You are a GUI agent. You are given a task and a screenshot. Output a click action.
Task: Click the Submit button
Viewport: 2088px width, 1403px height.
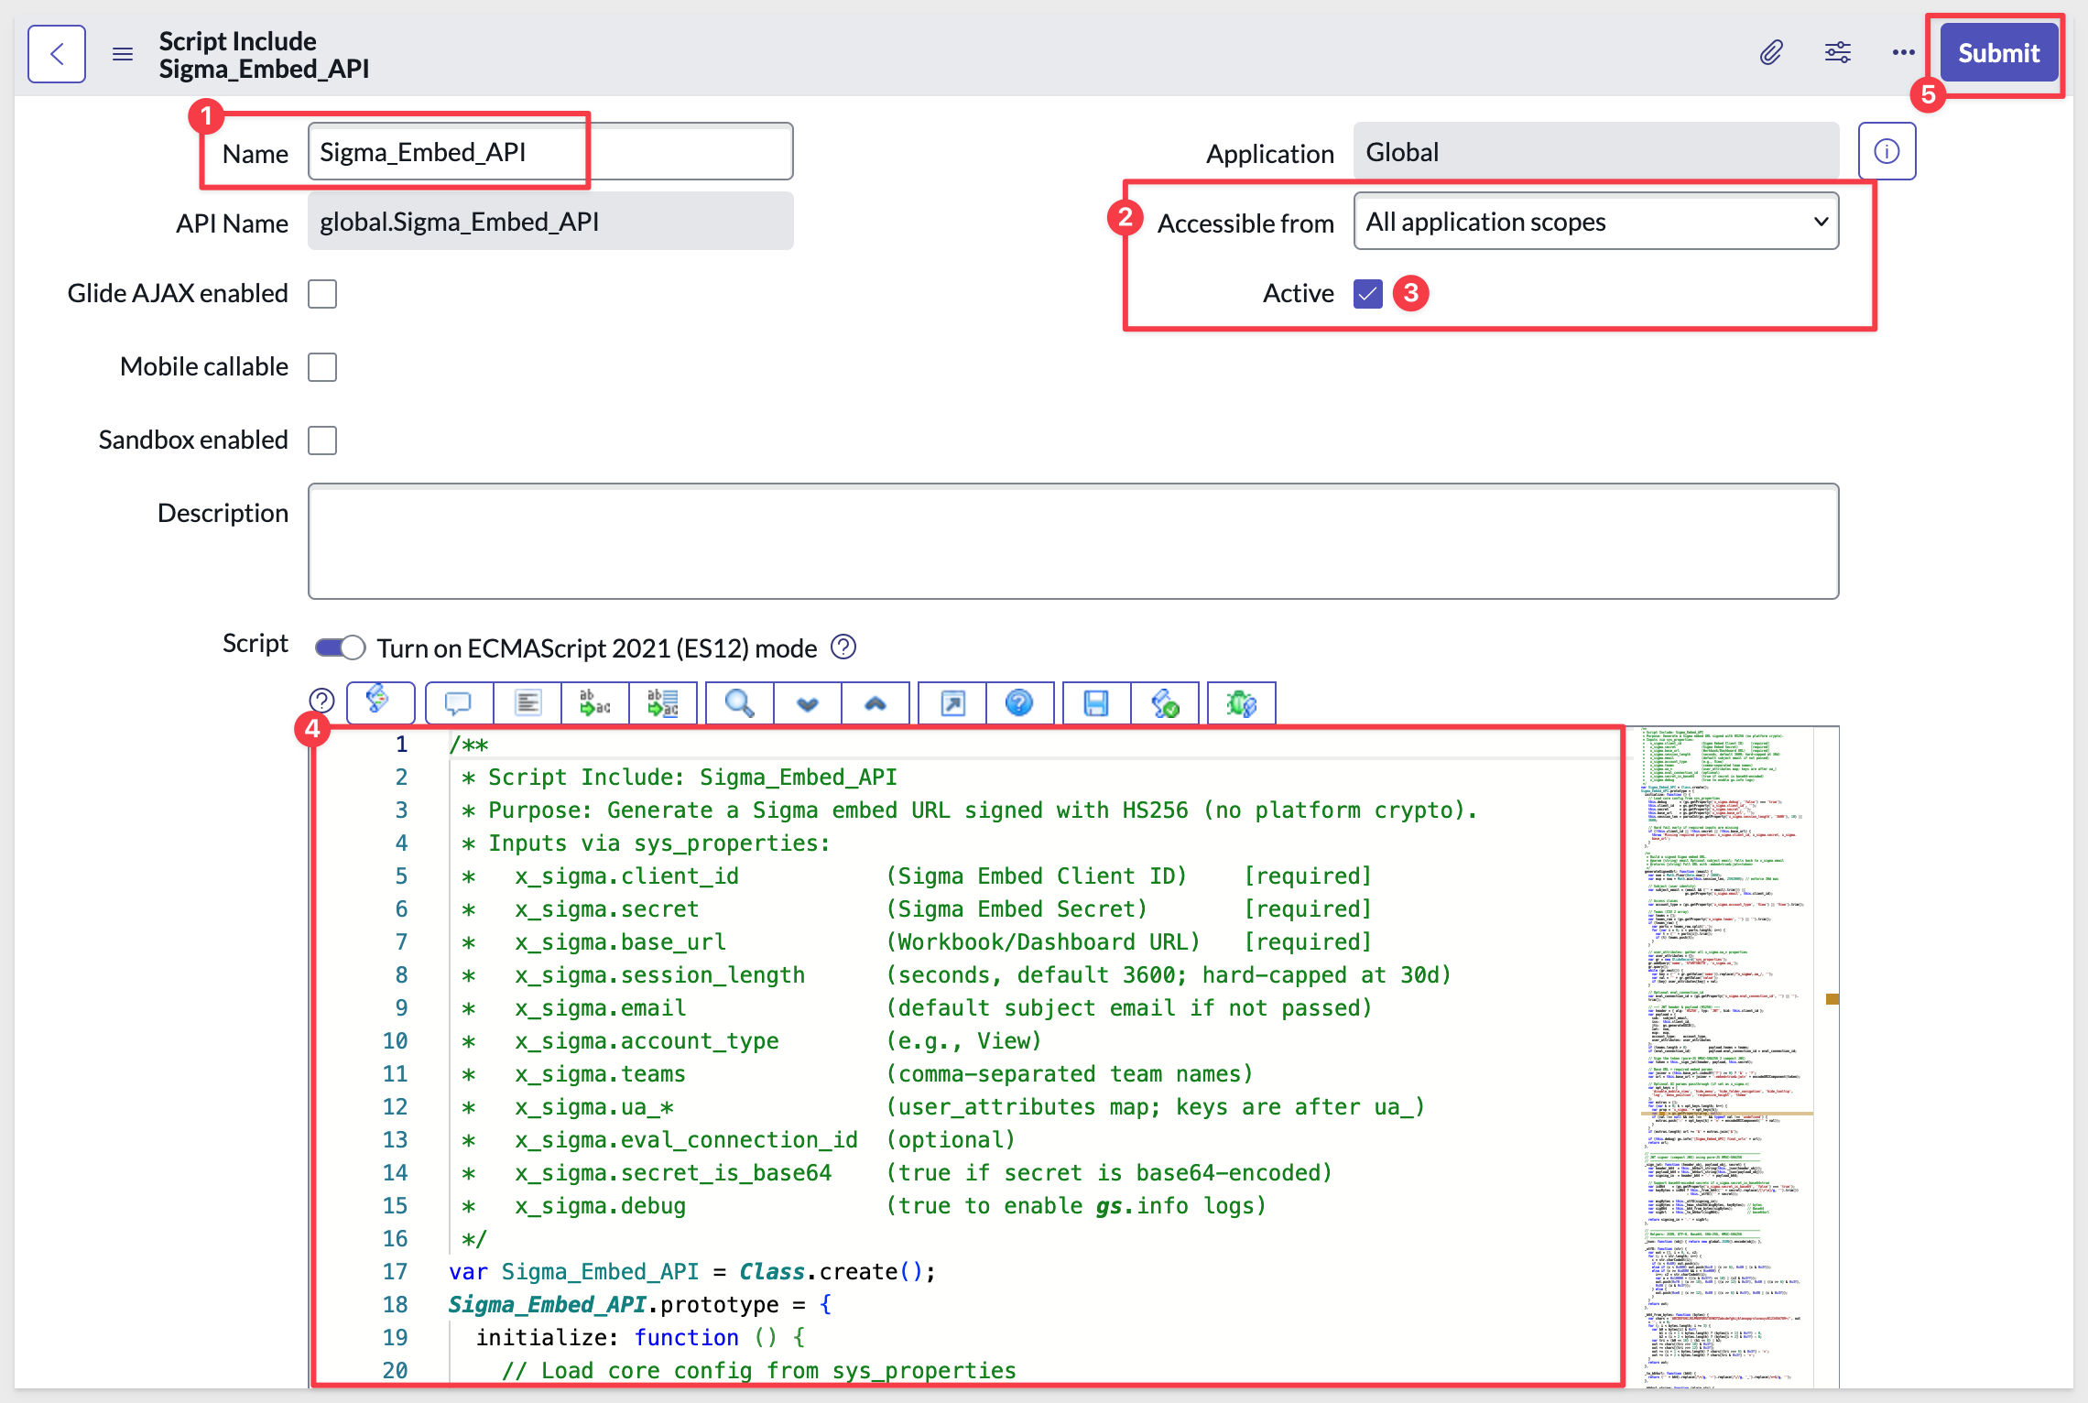tap(1999, 53)
